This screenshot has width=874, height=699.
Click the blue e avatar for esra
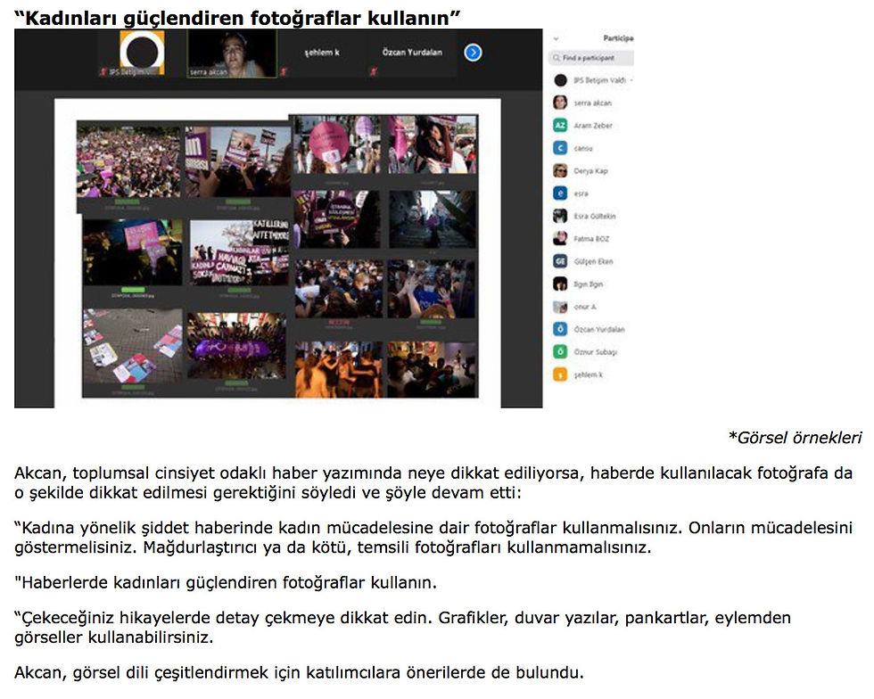click(560, 193)
